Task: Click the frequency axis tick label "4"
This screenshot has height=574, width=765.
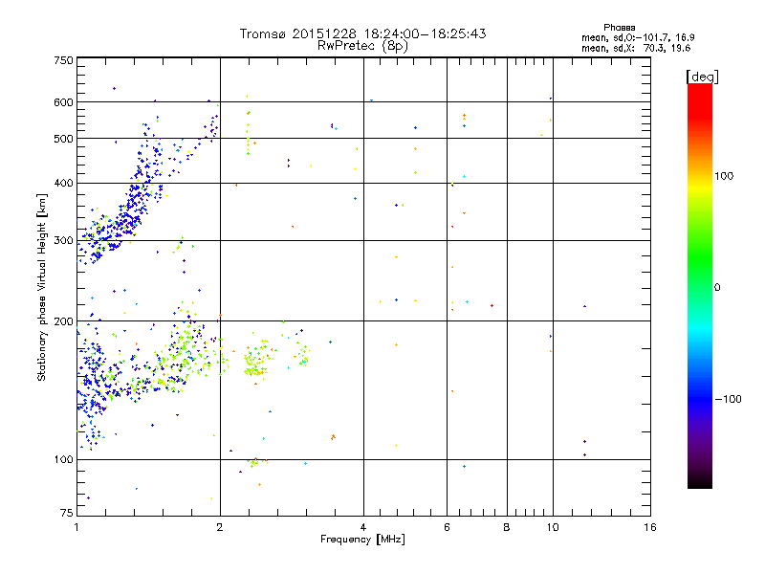Action: coord(363,527)
